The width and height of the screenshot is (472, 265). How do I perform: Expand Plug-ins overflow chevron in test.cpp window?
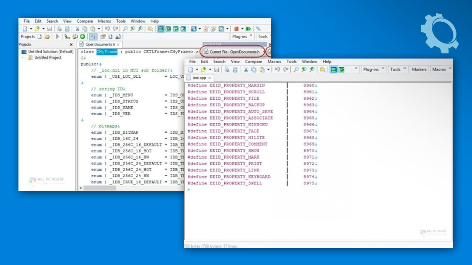tap(383, 68)
